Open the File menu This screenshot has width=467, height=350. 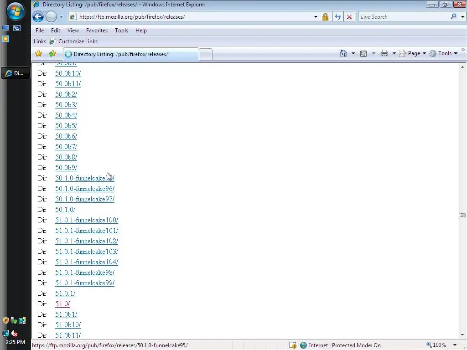click(x=40, y=31)
